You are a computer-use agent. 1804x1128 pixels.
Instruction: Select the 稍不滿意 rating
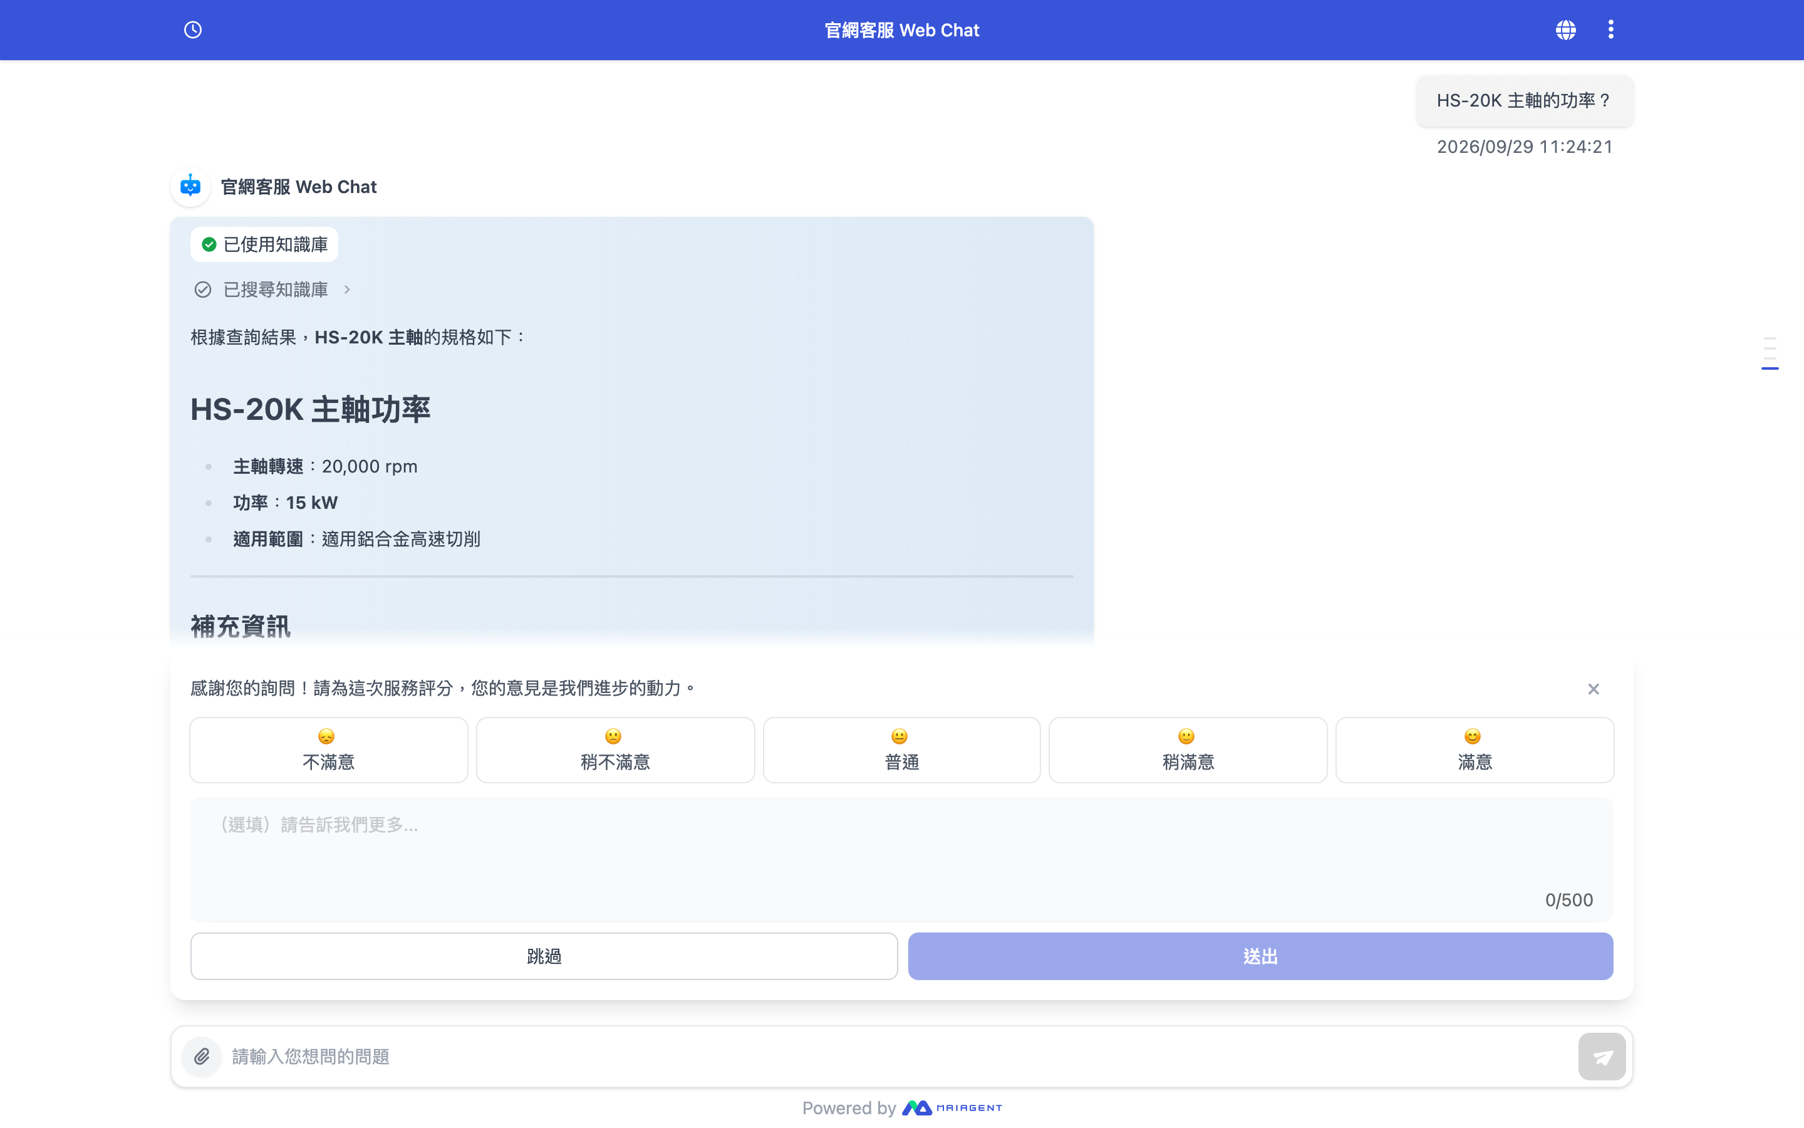click(615, 749)
